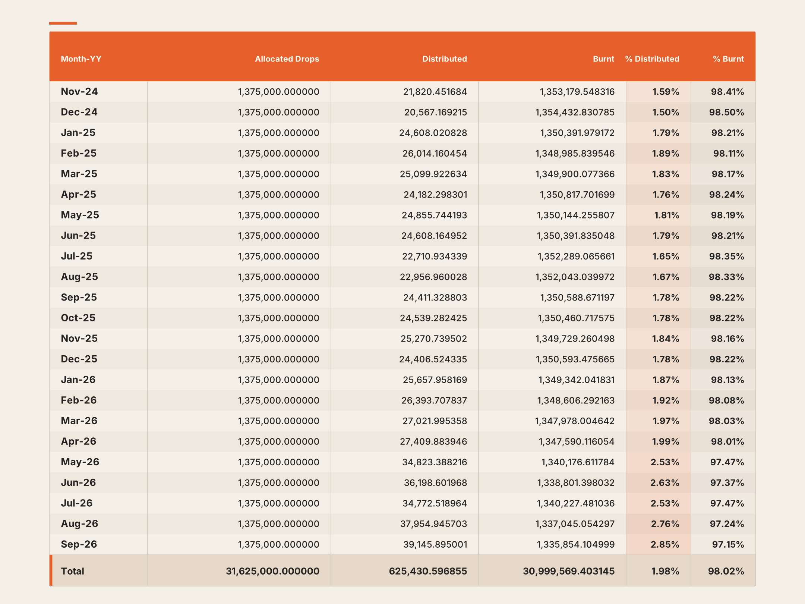Click the 1.65% distributed cell
This screenshot has width=805, height=604.
(x=666, y=256)
